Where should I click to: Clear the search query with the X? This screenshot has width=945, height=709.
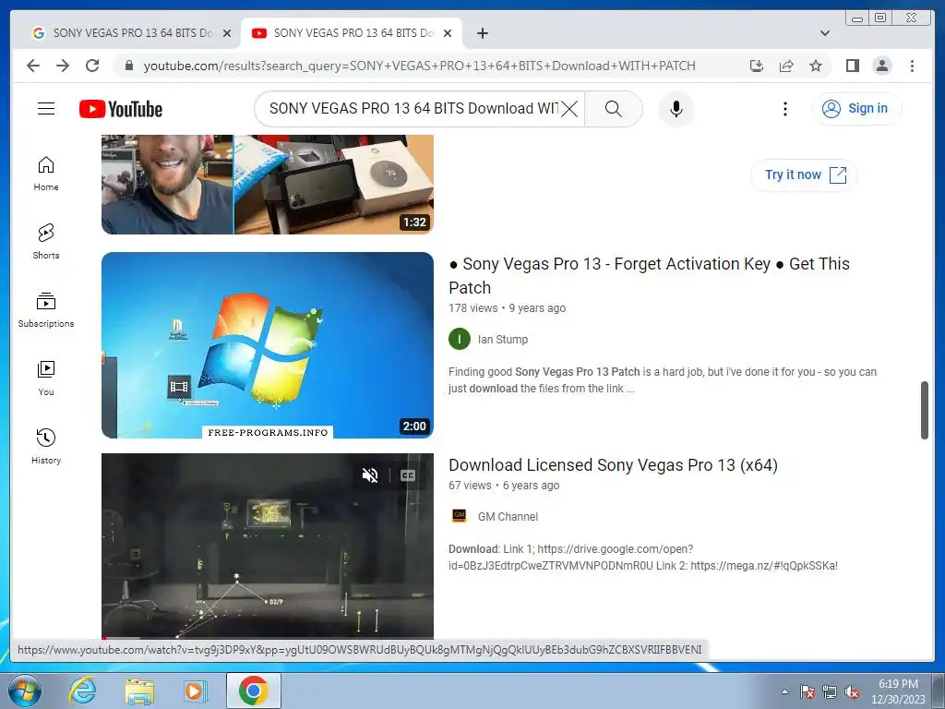click(569, 109)
